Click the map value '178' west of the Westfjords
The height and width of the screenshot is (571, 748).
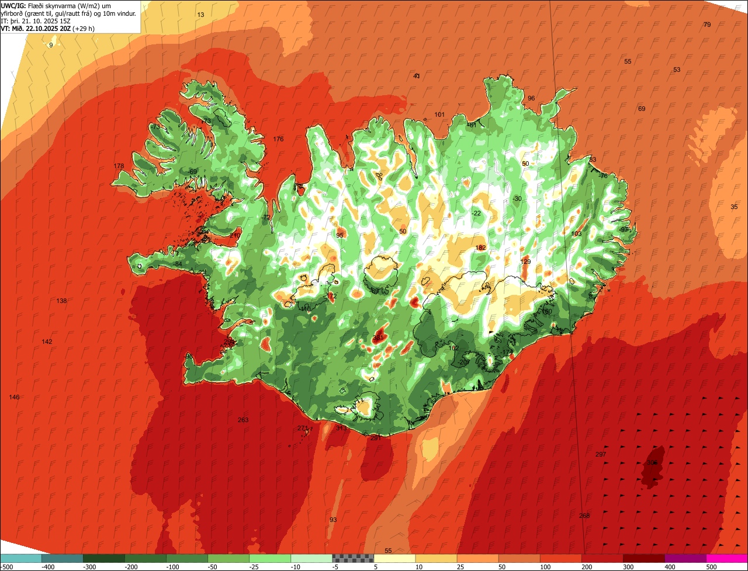119,166
